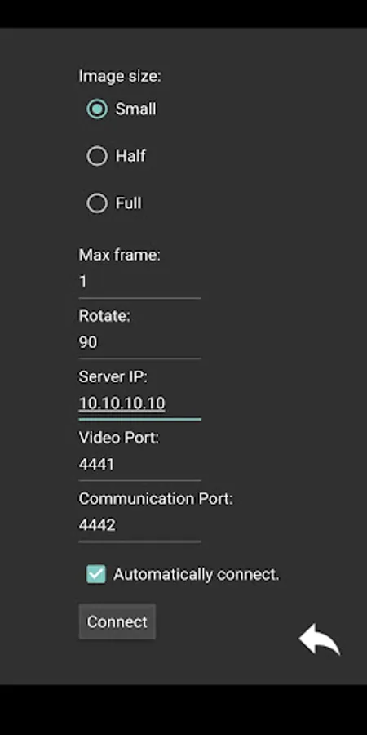Uncheck the Automatically connect checkbox

96,574
